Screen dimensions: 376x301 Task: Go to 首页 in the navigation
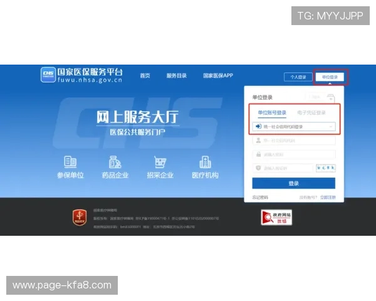point(145,76)
